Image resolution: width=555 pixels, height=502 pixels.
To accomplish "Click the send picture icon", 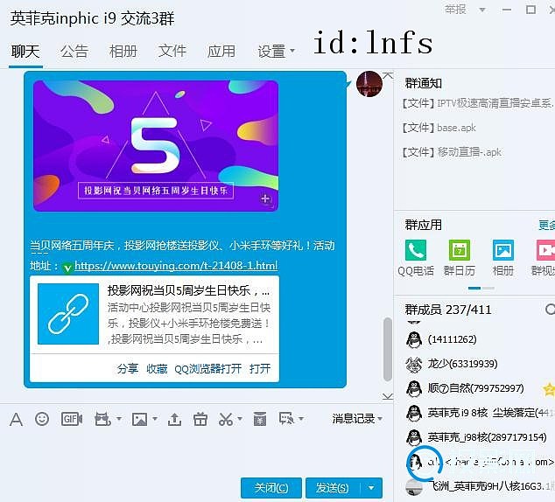I will point(139,420).
